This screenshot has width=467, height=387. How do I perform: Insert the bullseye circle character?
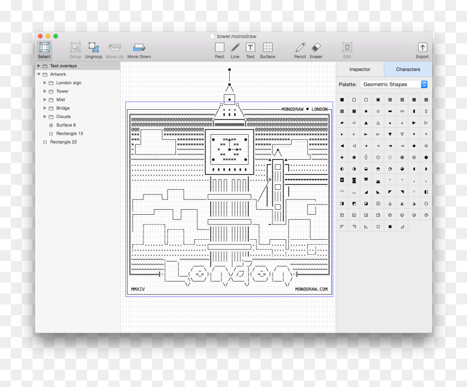point(414,158)
